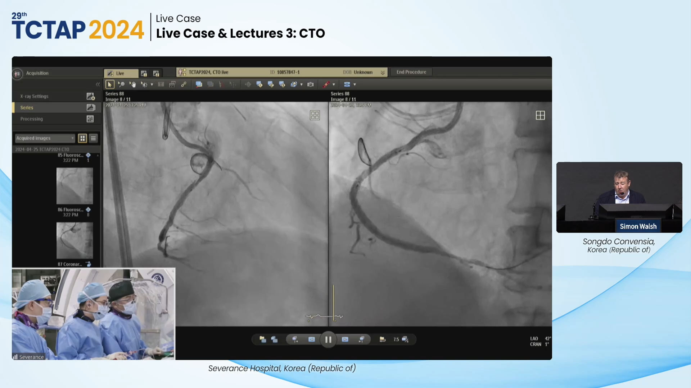691x388 pixels.
Task: Click the icon beside 87 Coronar
Action: pyautogui.click(x=89, y=264)
